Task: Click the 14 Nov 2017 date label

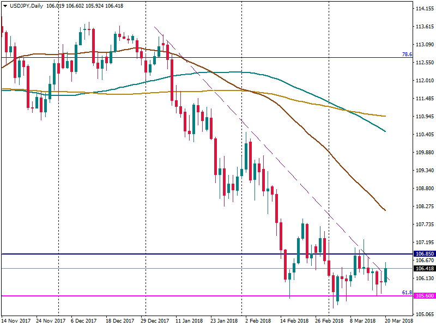Action: (16, 321)
